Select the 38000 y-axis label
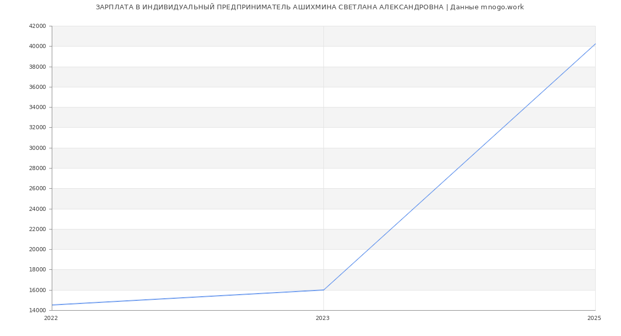The height and width of the screenshot is (336, 621). (x=37, y=67)
